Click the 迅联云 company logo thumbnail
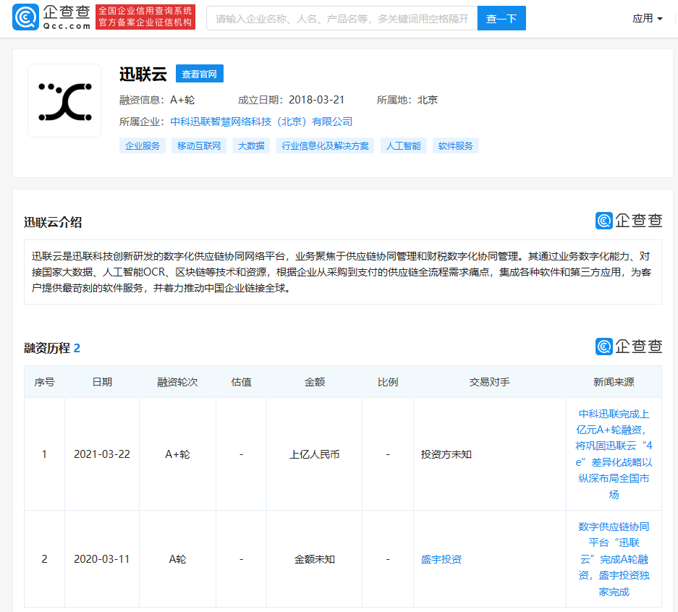The image size is (678, 612). (x=64, y=101)
